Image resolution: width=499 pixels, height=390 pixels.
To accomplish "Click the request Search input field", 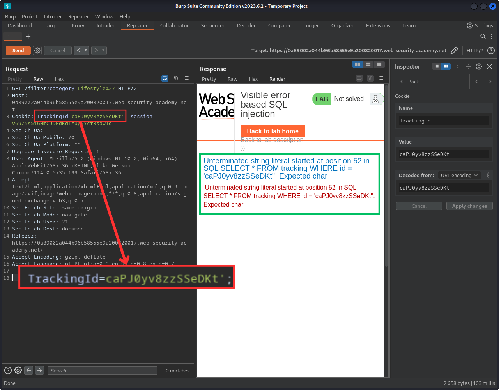I will click(102, 370).
